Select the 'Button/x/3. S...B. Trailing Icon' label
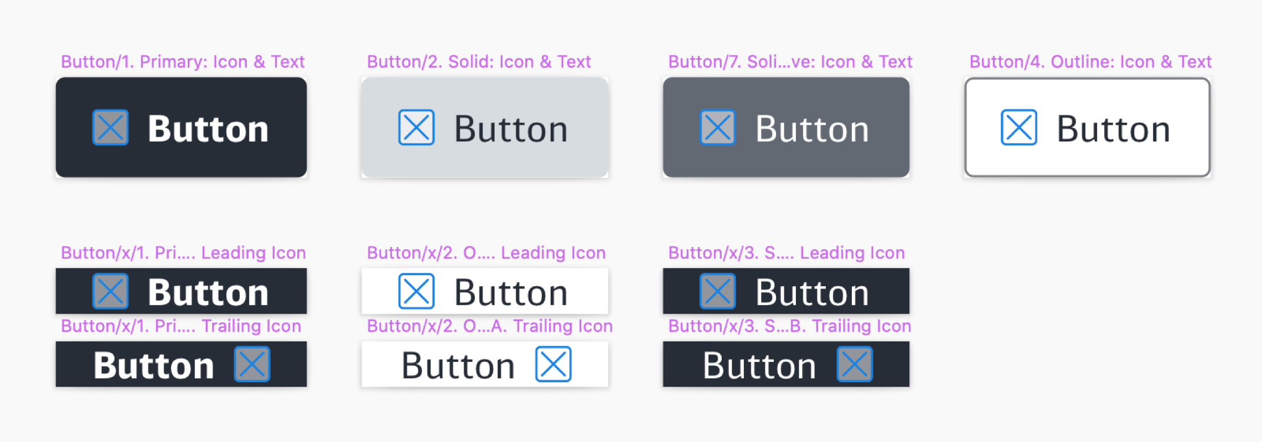 pos(789,326)
